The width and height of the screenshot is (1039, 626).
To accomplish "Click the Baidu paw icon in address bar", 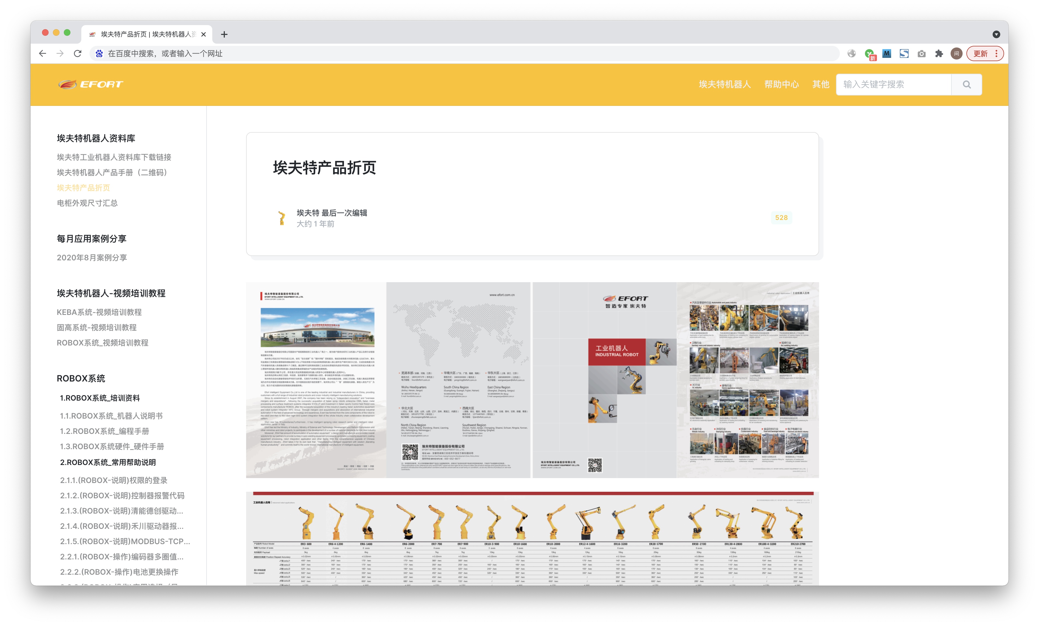I will pyautogui.click(x=99, y=53).
